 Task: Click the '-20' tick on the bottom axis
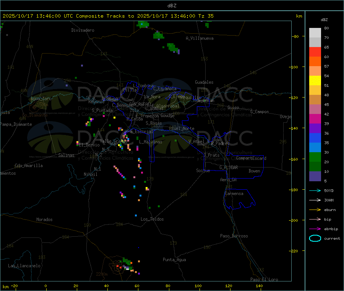[x=15, y=286]
